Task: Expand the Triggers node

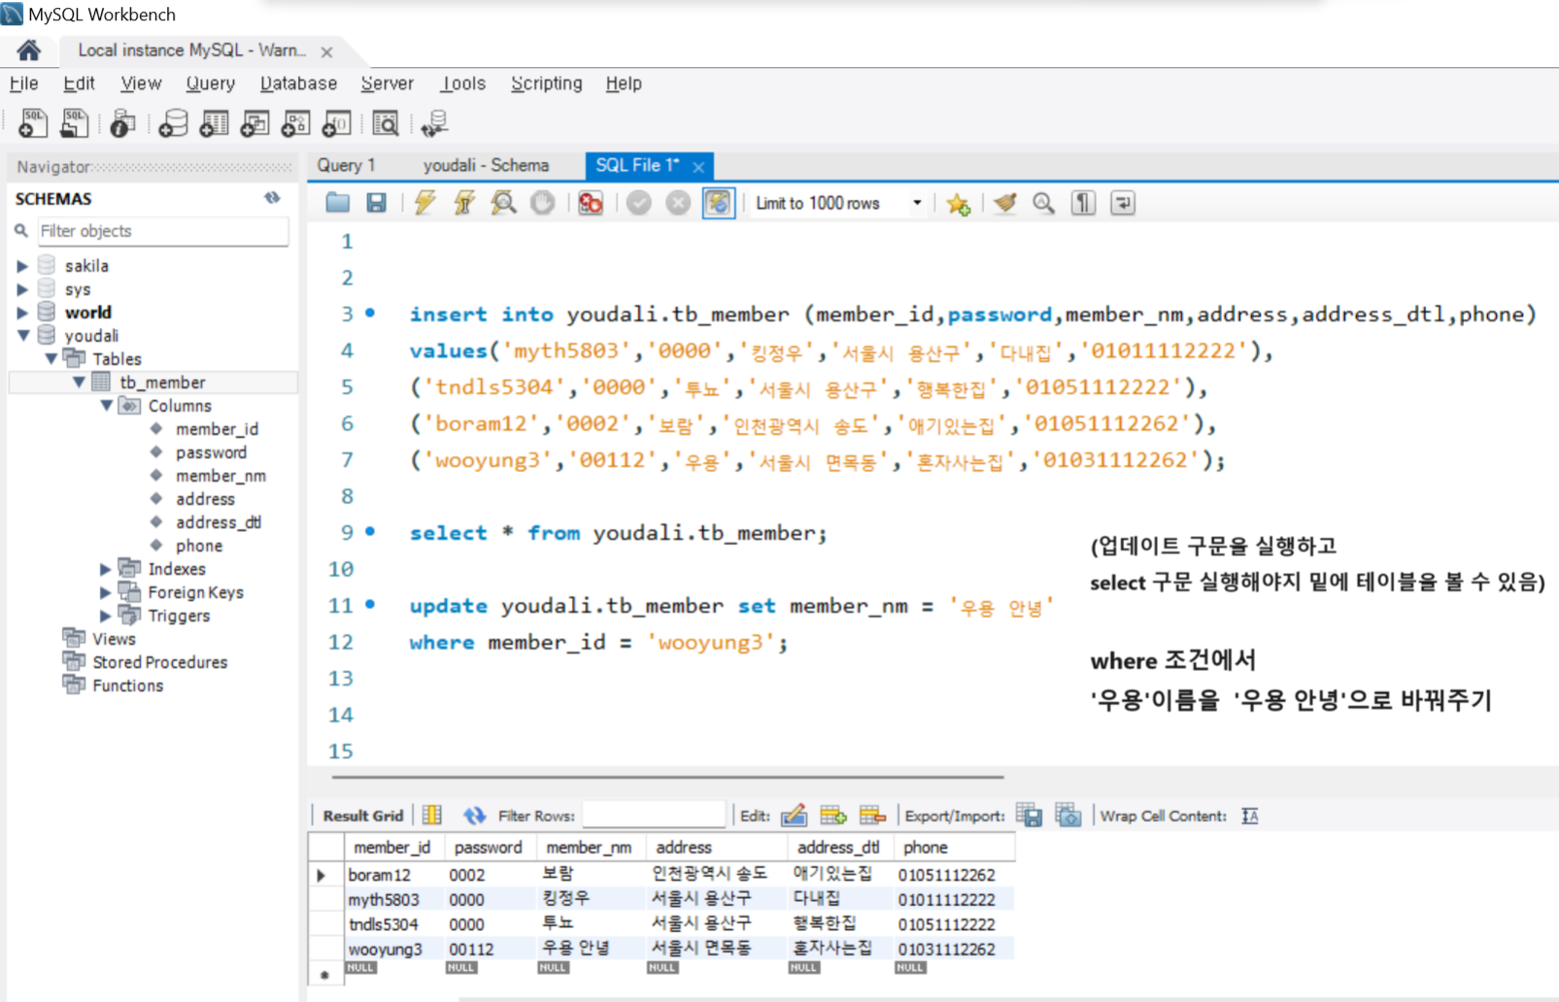Action: point(106,616)
